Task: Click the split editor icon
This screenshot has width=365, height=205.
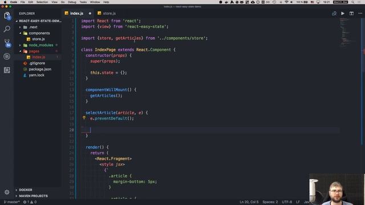Action: (351, 14)
